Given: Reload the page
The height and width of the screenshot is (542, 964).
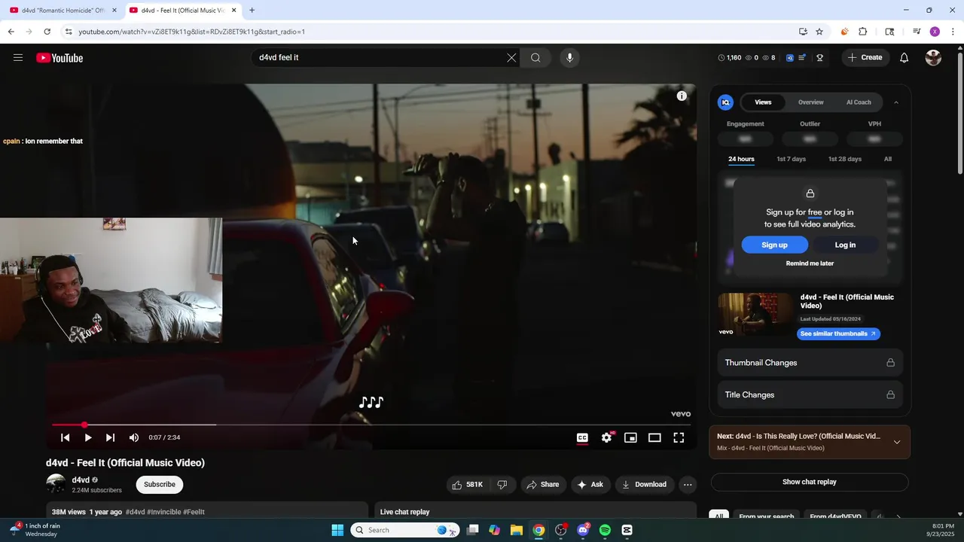Looking at the screenshot, I should click(x=47, y=32).
